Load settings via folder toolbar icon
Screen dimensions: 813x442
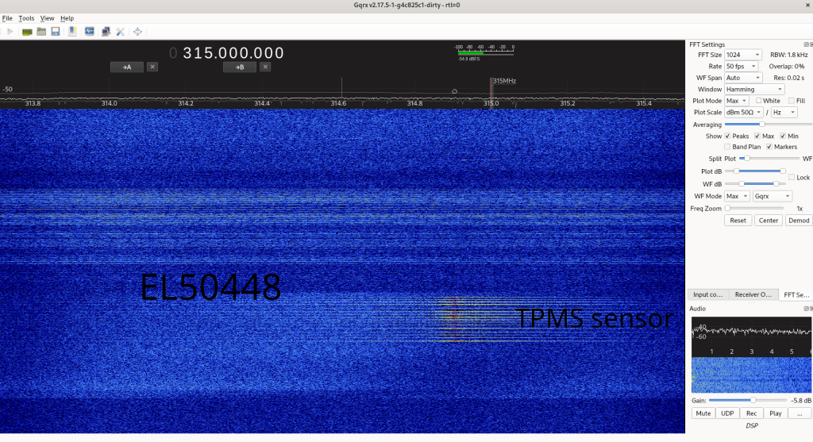41,32
